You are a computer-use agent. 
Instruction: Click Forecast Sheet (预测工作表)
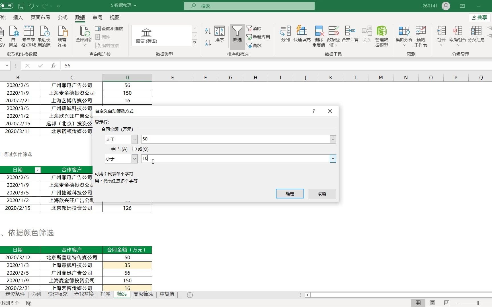click(421, 36)
